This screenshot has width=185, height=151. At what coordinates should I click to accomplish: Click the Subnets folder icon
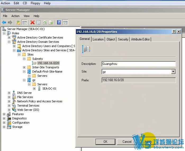pyautogui.click(x=29, y=59)
